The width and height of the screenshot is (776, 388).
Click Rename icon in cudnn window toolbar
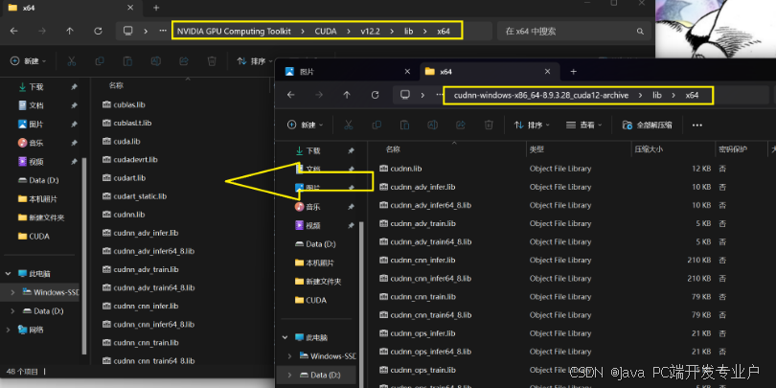433,126
